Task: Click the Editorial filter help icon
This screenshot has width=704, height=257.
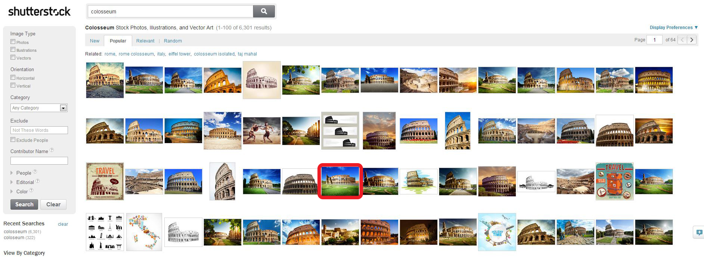Action: 37,181
